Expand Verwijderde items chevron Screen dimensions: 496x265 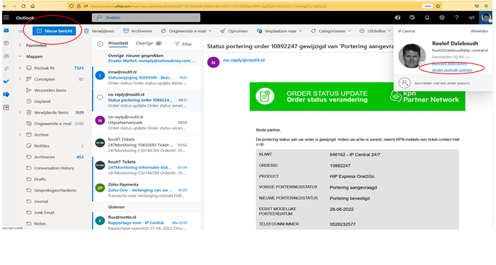pyautogui.click(x=20, y=112)
